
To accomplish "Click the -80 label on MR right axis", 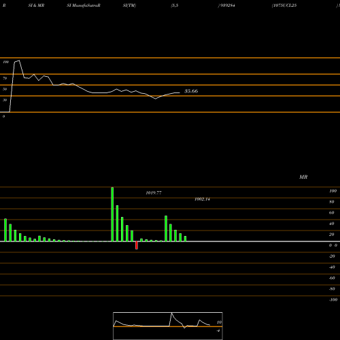I will tap(332, 289).
